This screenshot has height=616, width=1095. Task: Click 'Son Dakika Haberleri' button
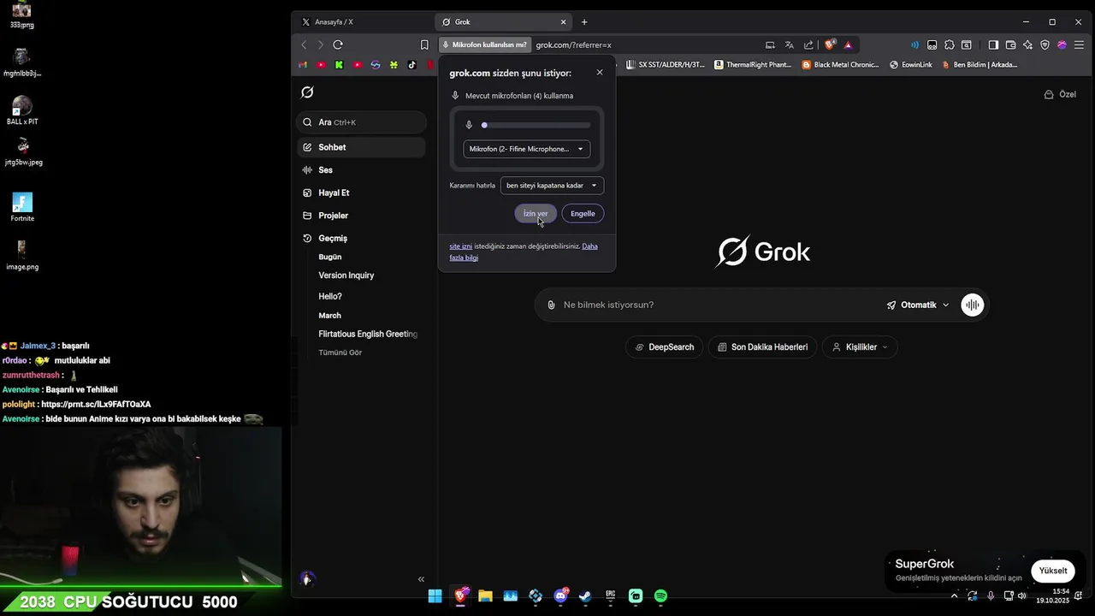coord(762,346)
